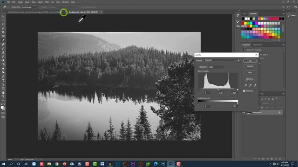Switch to the Adjustments tab
The width and height of the screenshot is (298, 167).
pyautogui.click(x=257, y=45)
